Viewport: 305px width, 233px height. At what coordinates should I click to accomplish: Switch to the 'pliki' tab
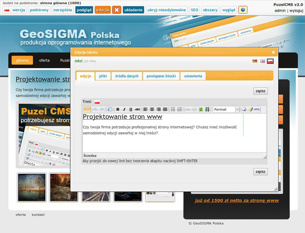pyautogui.click(x=103, y=76)
